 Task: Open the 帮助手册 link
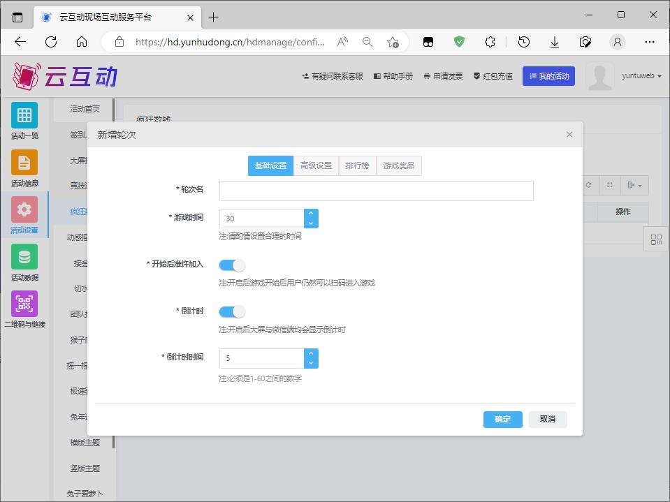click(393, 76)
